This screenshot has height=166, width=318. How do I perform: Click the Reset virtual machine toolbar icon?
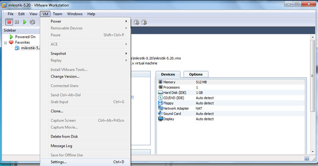[x=32, y=22]
